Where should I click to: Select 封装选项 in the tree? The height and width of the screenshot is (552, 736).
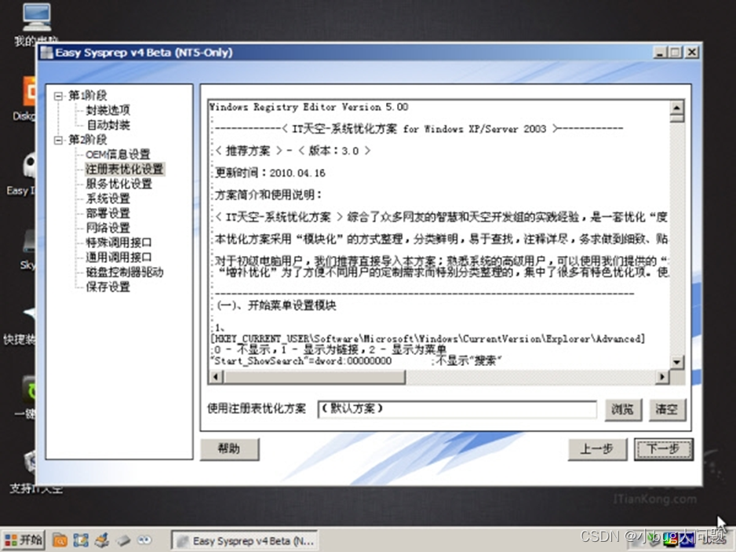tap(108, 110)
